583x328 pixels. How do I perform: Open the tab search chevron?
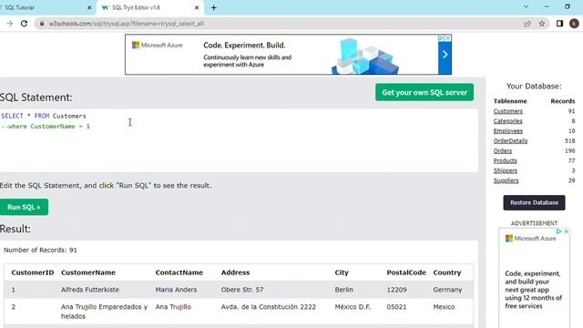[527, 6]
